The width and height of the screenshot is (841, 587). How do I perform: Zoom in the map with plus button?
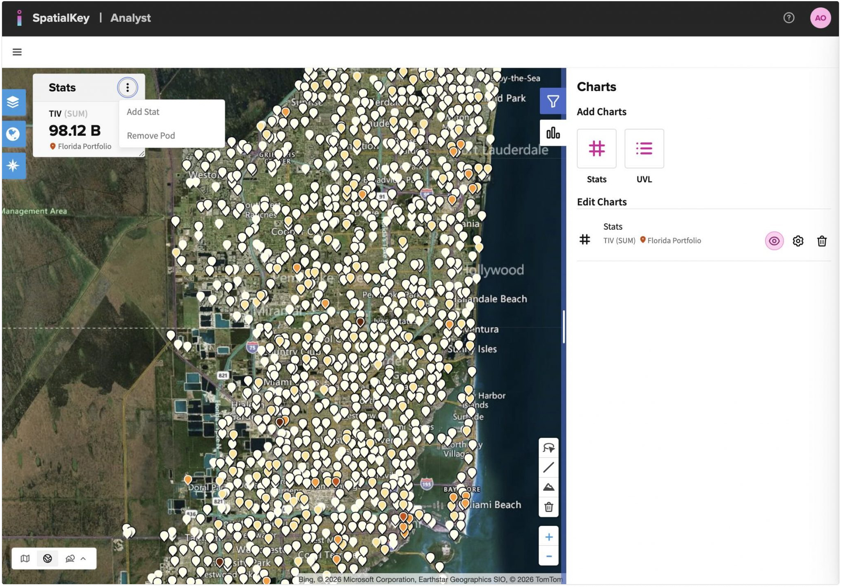(x=548, y=537)
